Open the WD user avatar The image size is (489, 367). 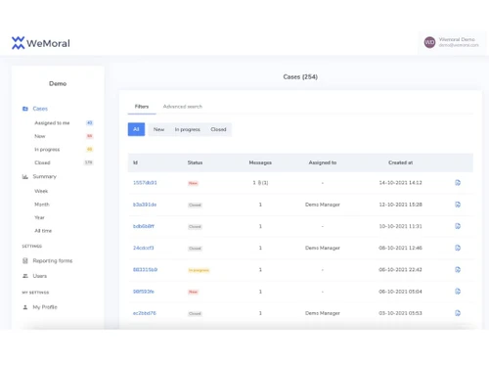tap(429, 42)
